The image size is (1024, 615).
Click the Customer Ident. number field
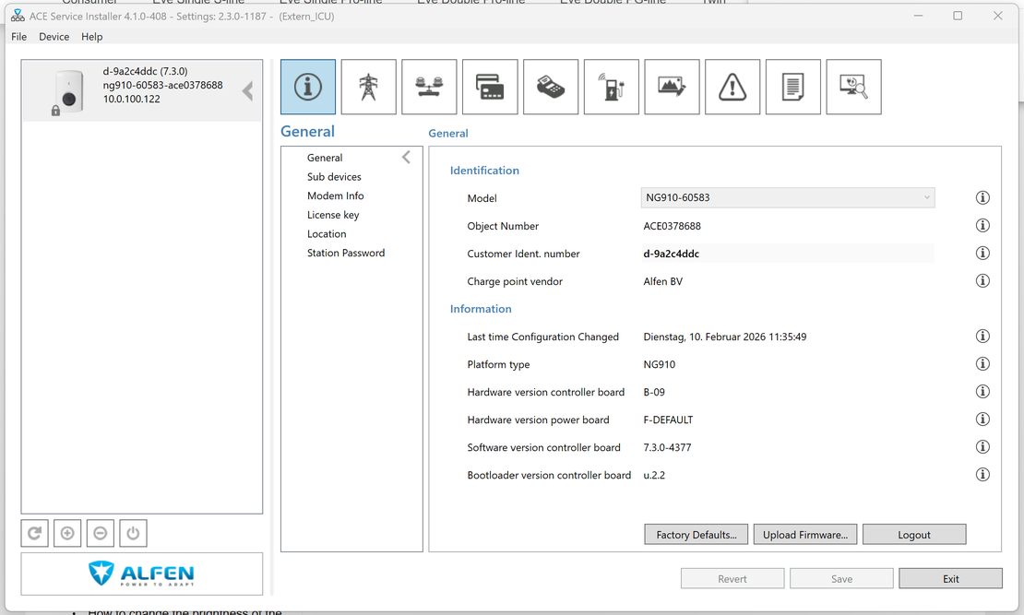pos(788,254)
